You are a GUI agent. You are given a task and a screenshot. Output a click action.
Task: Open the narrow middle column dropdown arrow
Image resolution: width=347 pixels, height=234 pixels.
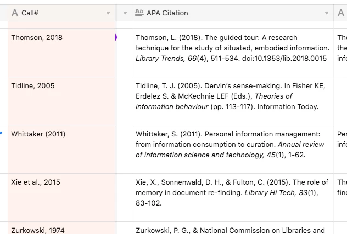[125, 13]
